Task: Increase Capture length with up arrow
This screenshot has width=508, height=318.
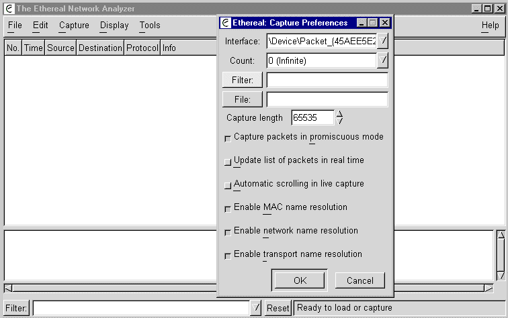Action: tap(339, 114)
